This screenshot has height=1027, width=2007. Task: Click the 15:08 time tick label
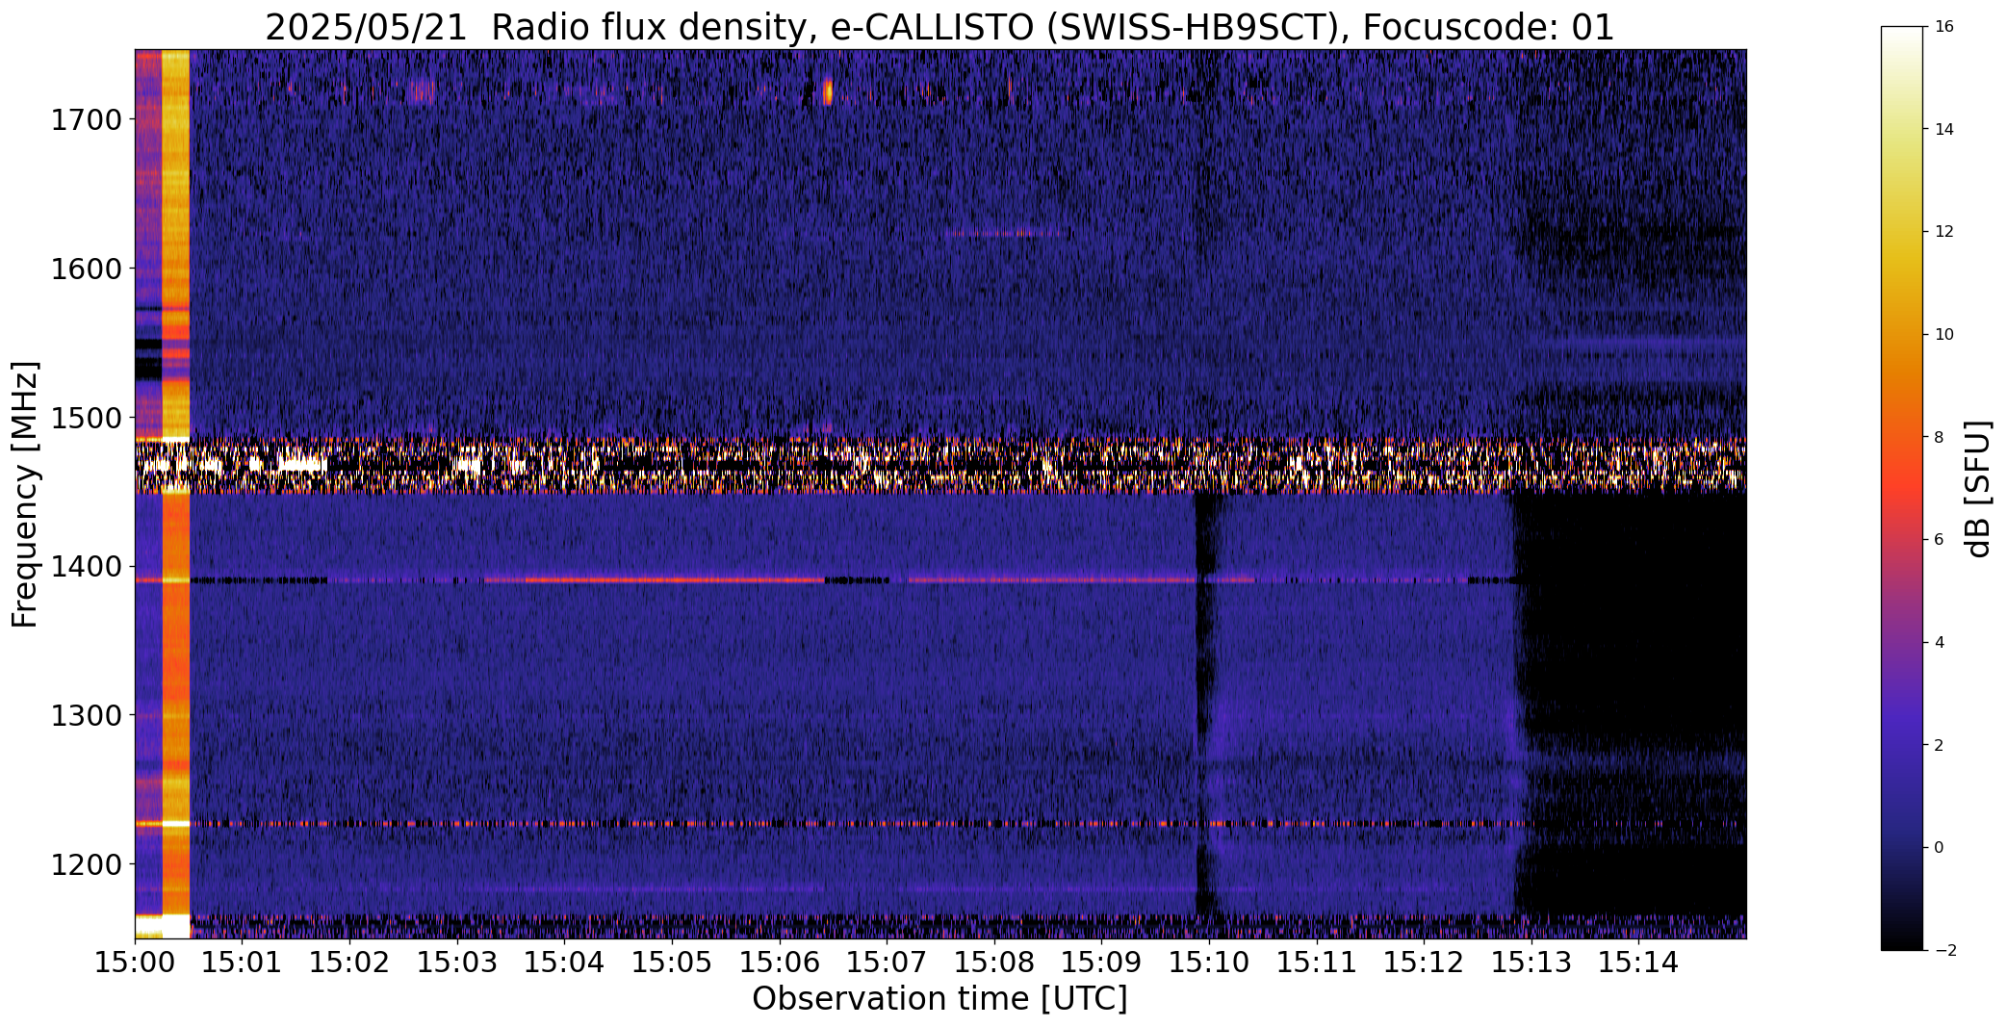click(x=994, y=962)
